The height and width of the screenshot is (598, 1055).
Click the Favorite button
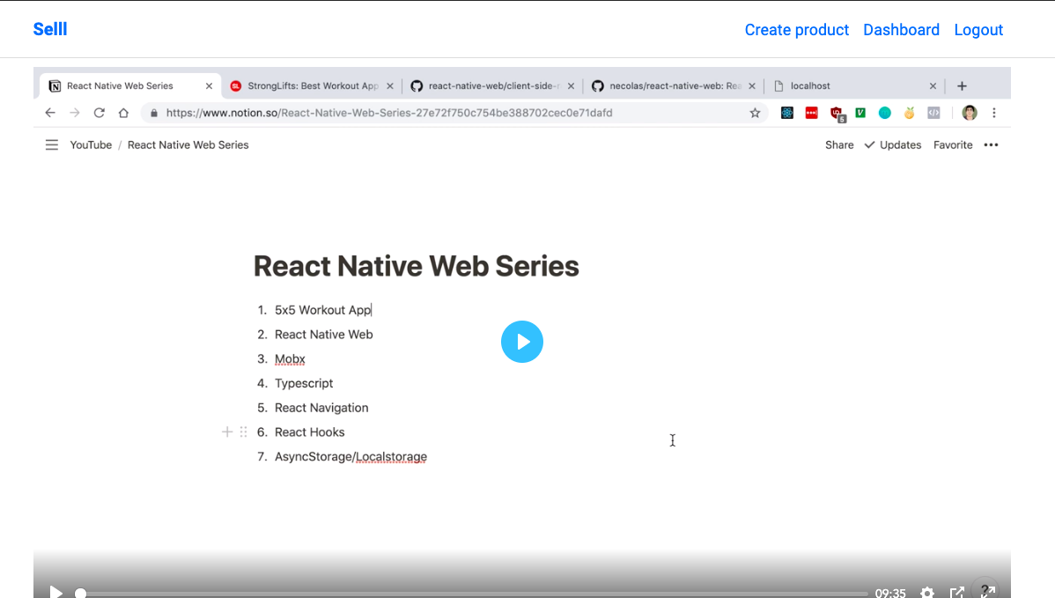click(x=953, y=144)
